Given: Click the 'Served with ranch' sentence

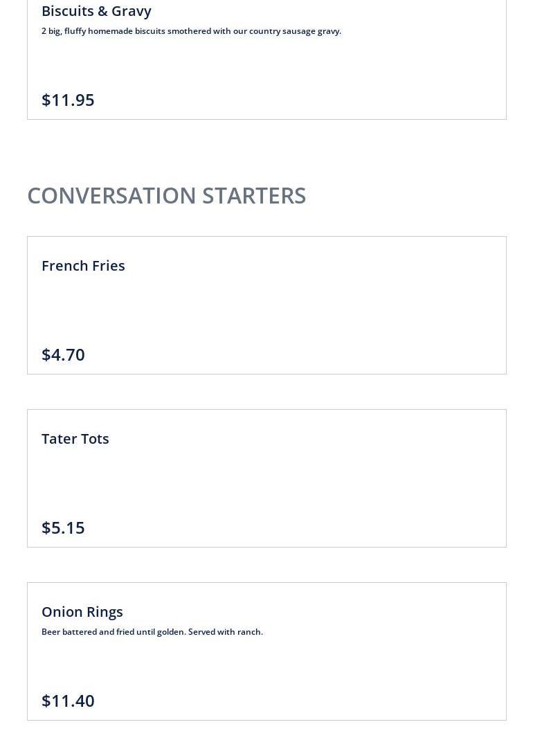Looking at the screenshot, I should click(226, 632).
